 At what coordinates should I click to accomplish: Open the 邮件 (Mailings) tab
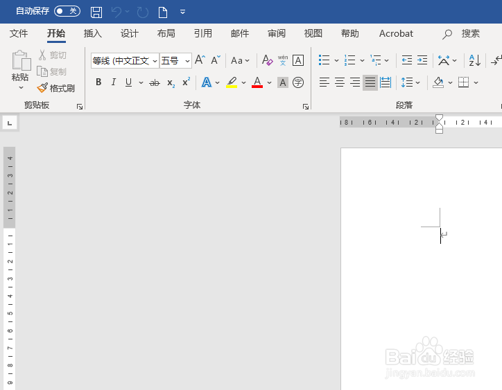240,33
